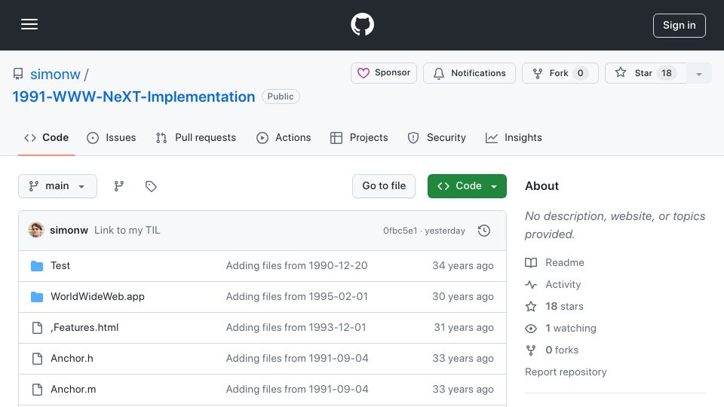
Task: Open the Test folder
Action: click(60, 266)
